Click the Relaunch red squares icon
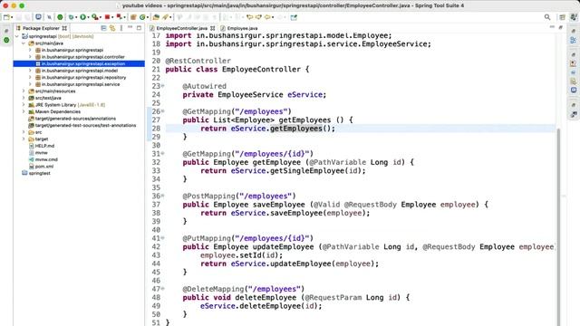The width and height of the screenshot is (580, 326). pyautogui.click(x=119, y=17)
